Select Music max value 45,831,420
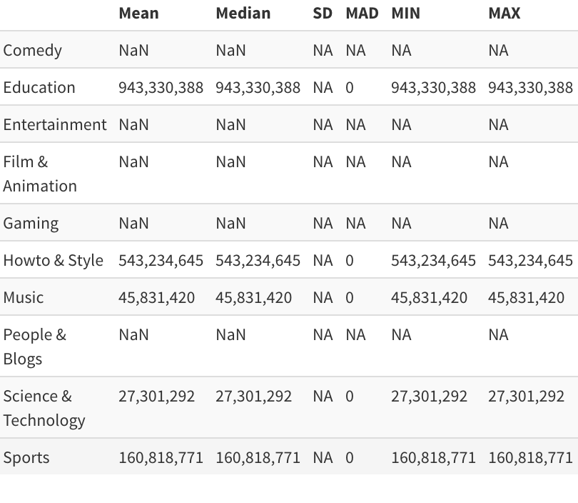 pos(526,298)
